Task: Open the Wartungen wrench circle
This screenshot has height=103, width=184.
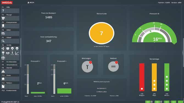Action: pos(87,67)
